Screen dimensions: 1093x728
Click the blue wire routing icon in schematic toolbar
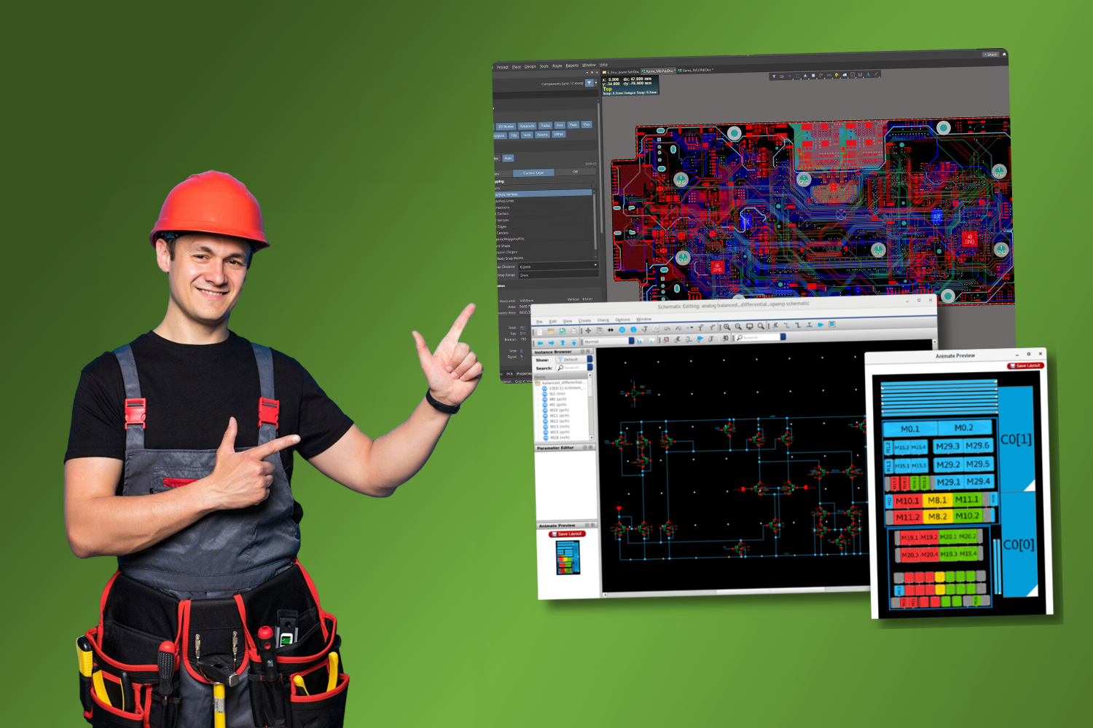[x=786, y=325]
